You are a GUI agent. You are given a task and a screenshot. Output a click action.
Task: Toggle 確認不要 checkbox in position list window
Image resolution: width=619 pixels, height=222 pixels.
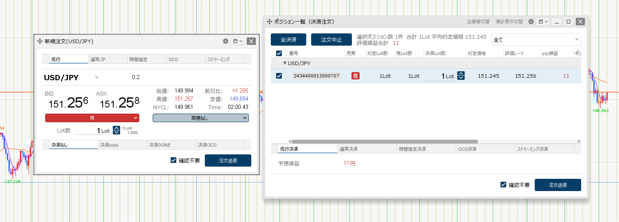503,185
